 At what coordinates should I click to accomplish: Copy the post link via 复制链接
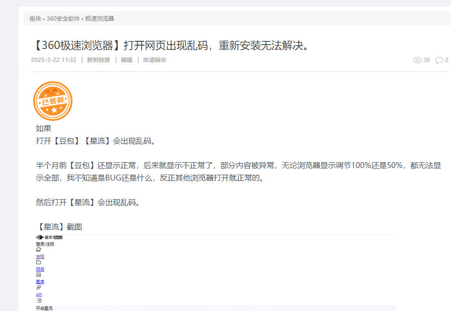(98, 60)
